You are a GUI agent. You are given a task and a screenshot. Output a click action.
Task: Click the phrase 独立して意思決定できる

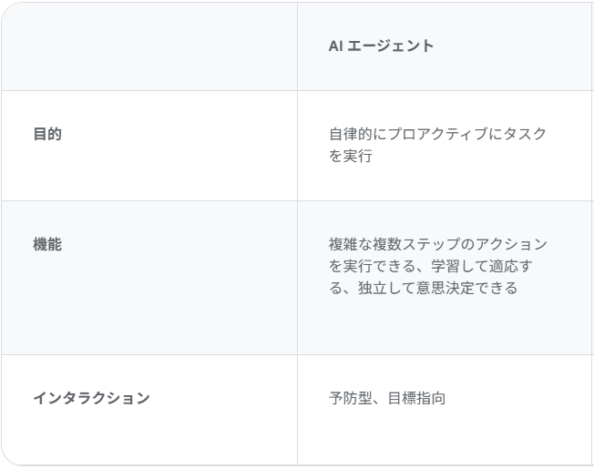tap(438, 289)
